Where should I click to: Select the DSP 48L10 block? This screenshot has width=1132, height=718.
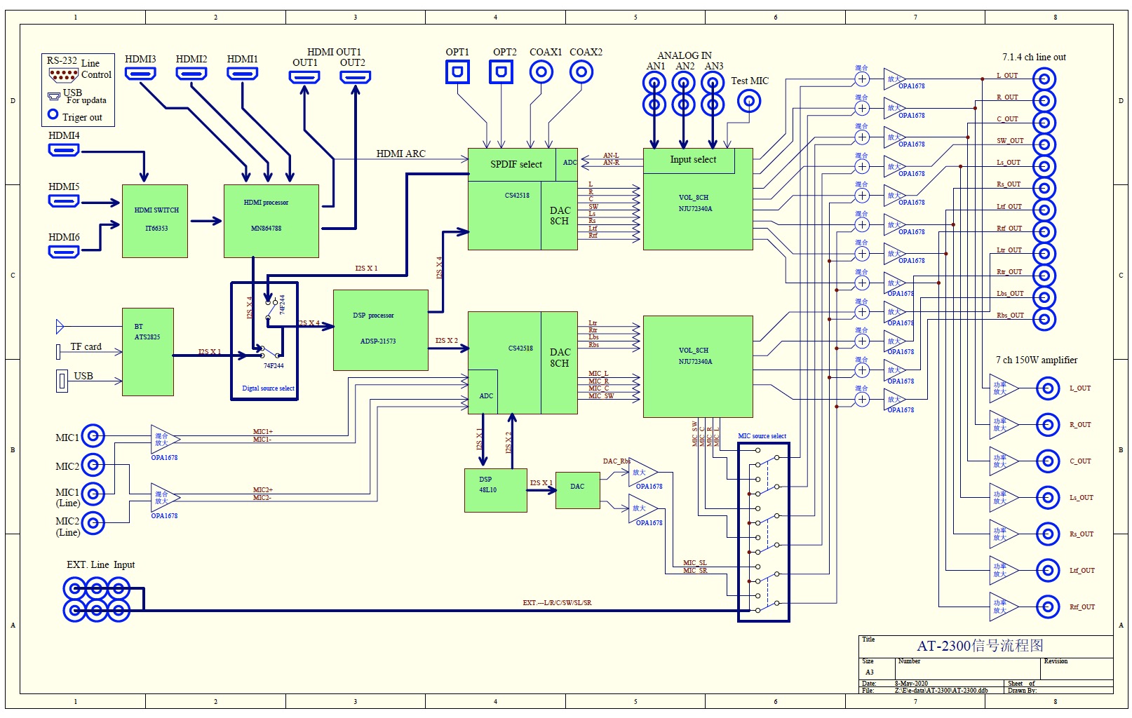click(x=495, y=490)
